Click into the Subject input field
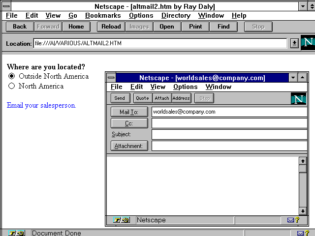 pos(229,134)
